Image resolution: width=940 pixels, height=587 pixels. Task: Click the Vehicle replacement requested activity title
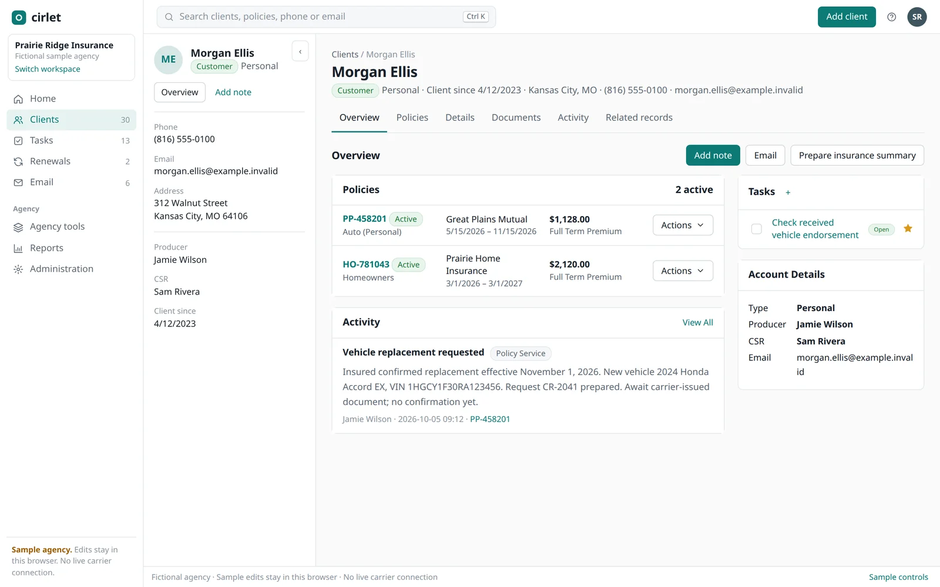(414, 352)
